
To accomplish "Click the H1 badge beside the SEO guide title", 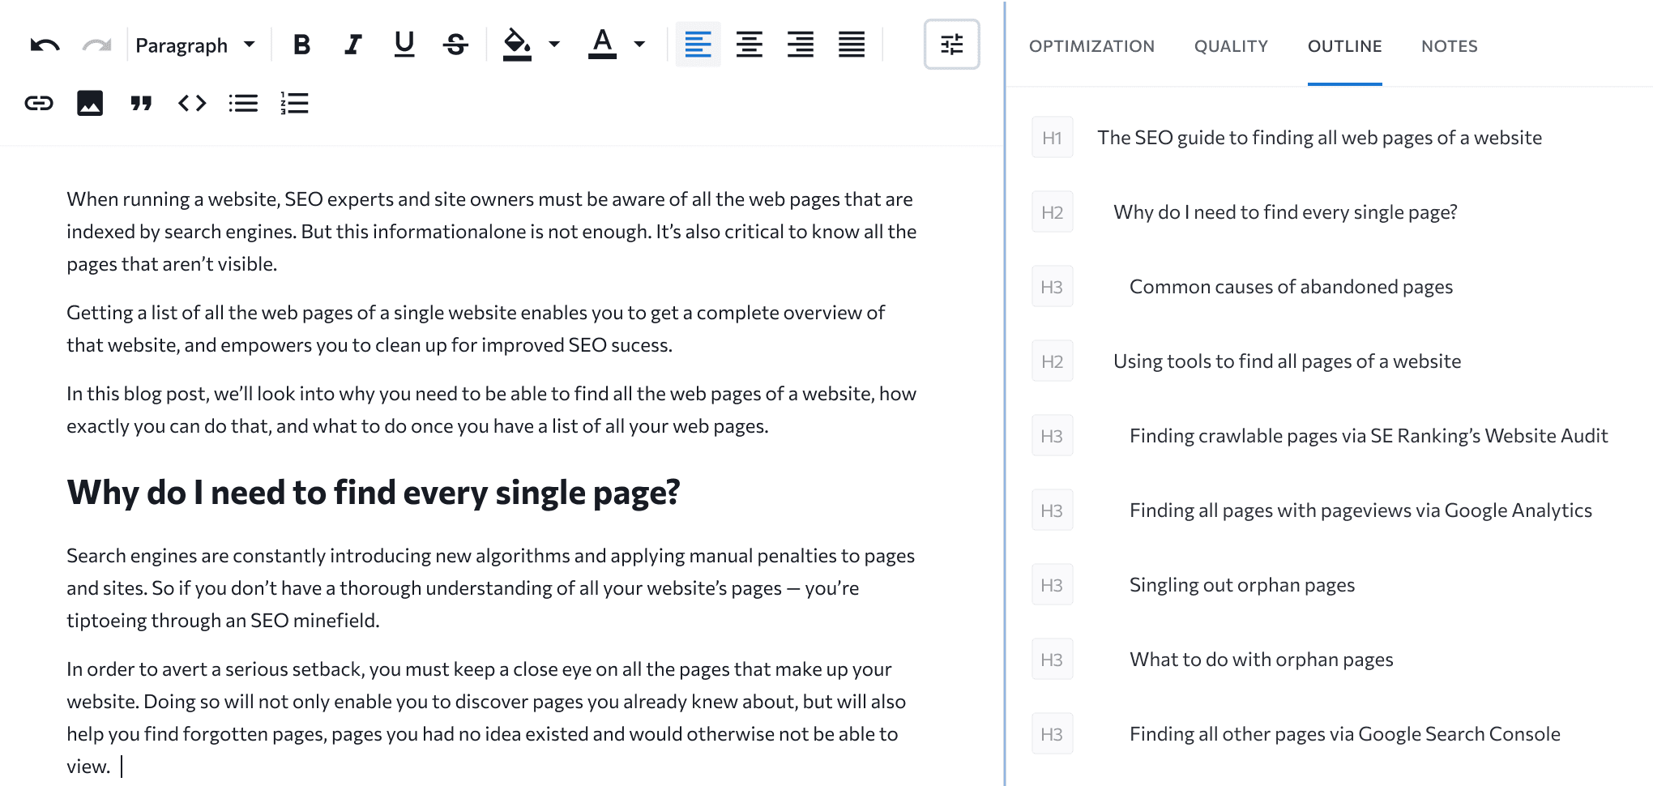I will coord(1052,138).
